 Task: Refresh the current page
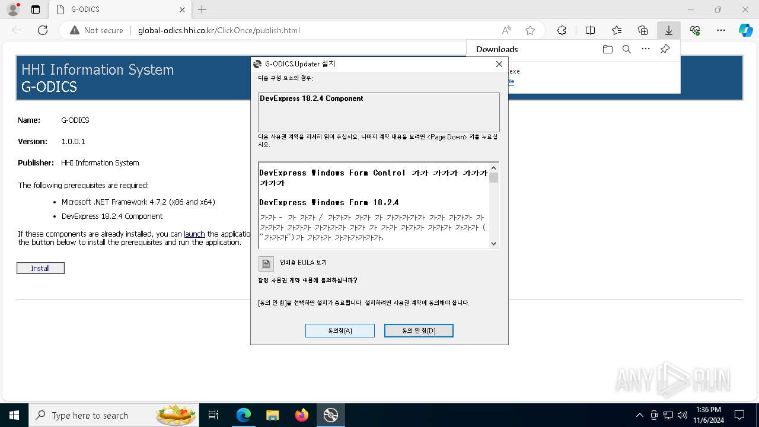coord(43,30)
